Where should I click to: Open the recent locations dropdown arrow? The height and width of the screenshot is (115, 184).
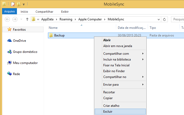point(21,19)
